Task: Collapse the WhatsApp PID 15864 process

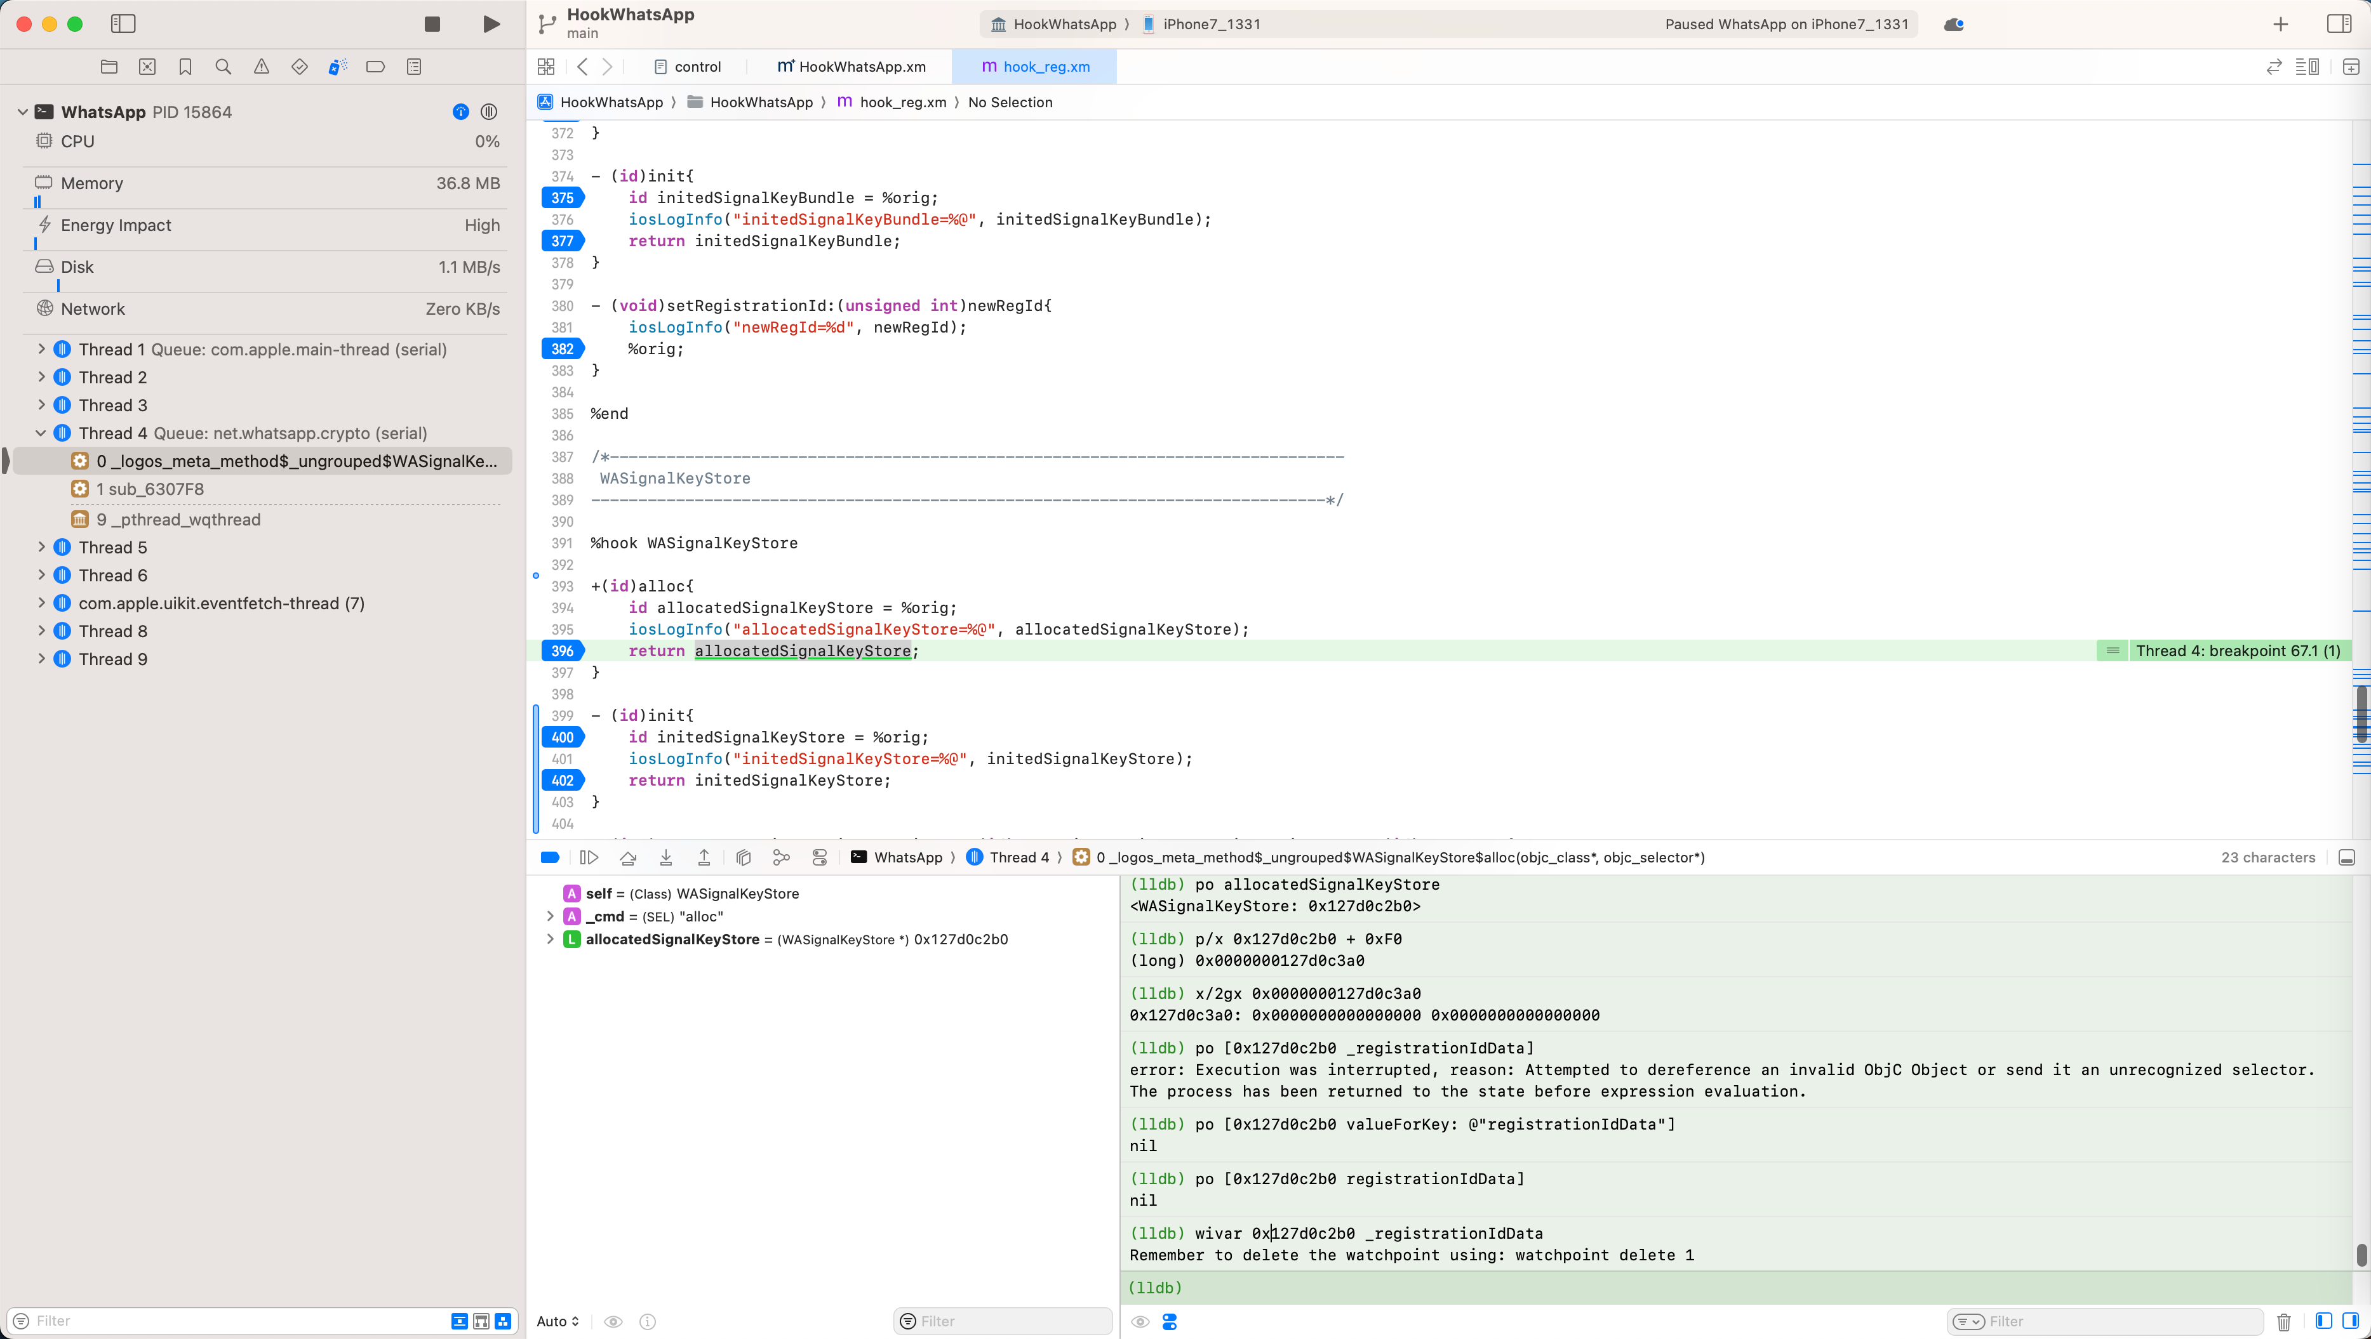Action: coord(23,112)
